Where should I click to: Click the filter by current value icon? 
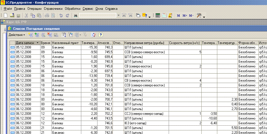tap(70, 35)
